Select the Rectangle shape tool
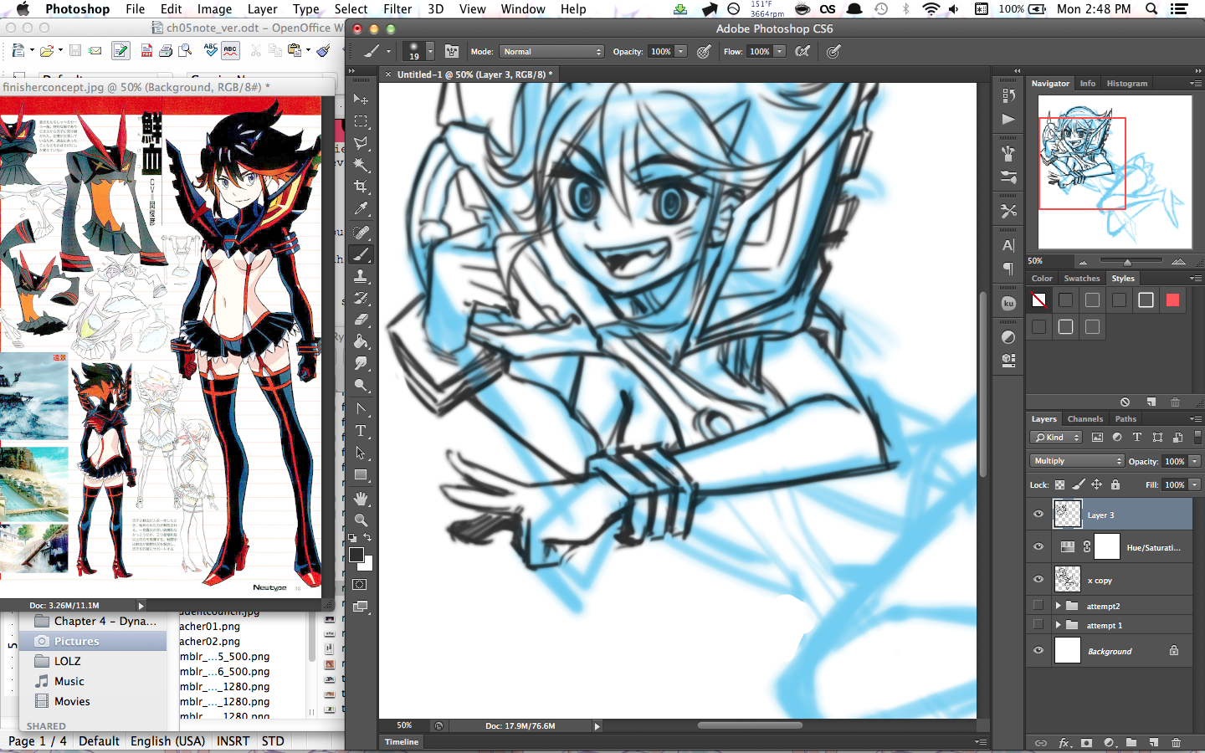This screenshot has width=1205, height=753. tap(361, 475)
